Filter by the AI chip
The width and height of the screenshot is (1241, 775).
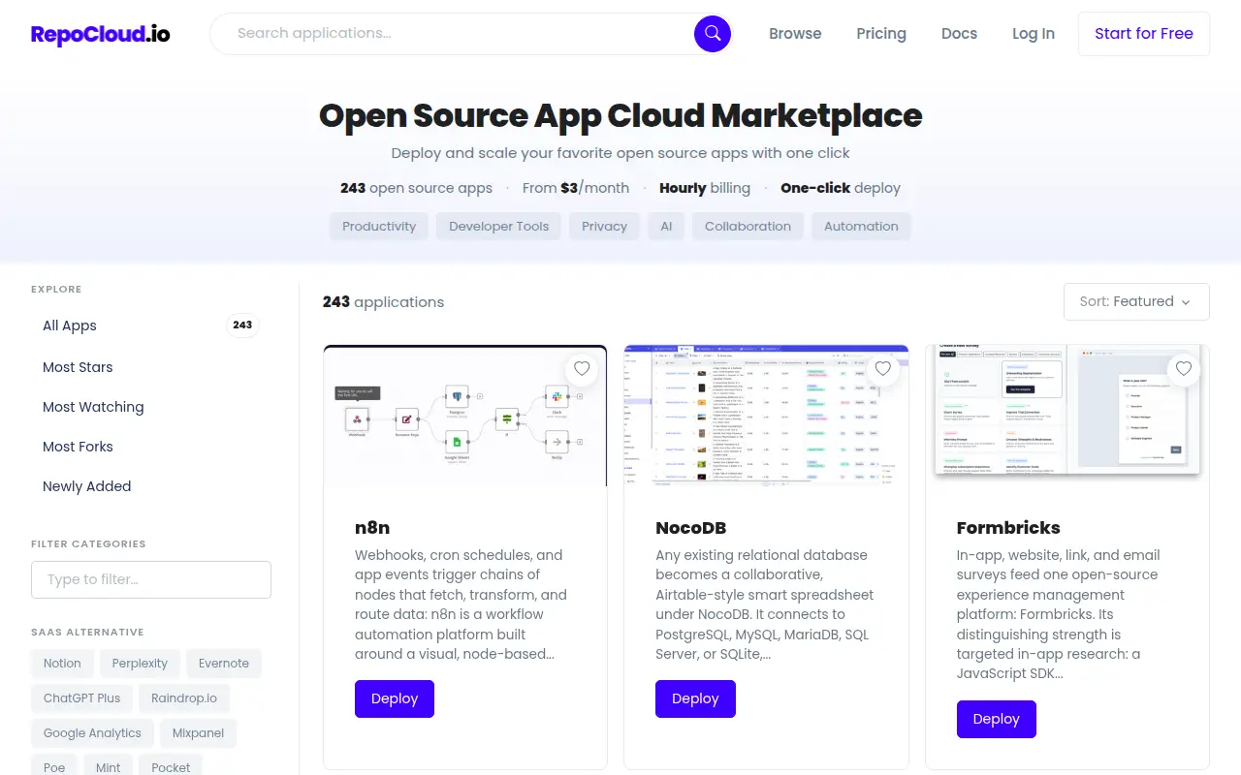[666, 227]
